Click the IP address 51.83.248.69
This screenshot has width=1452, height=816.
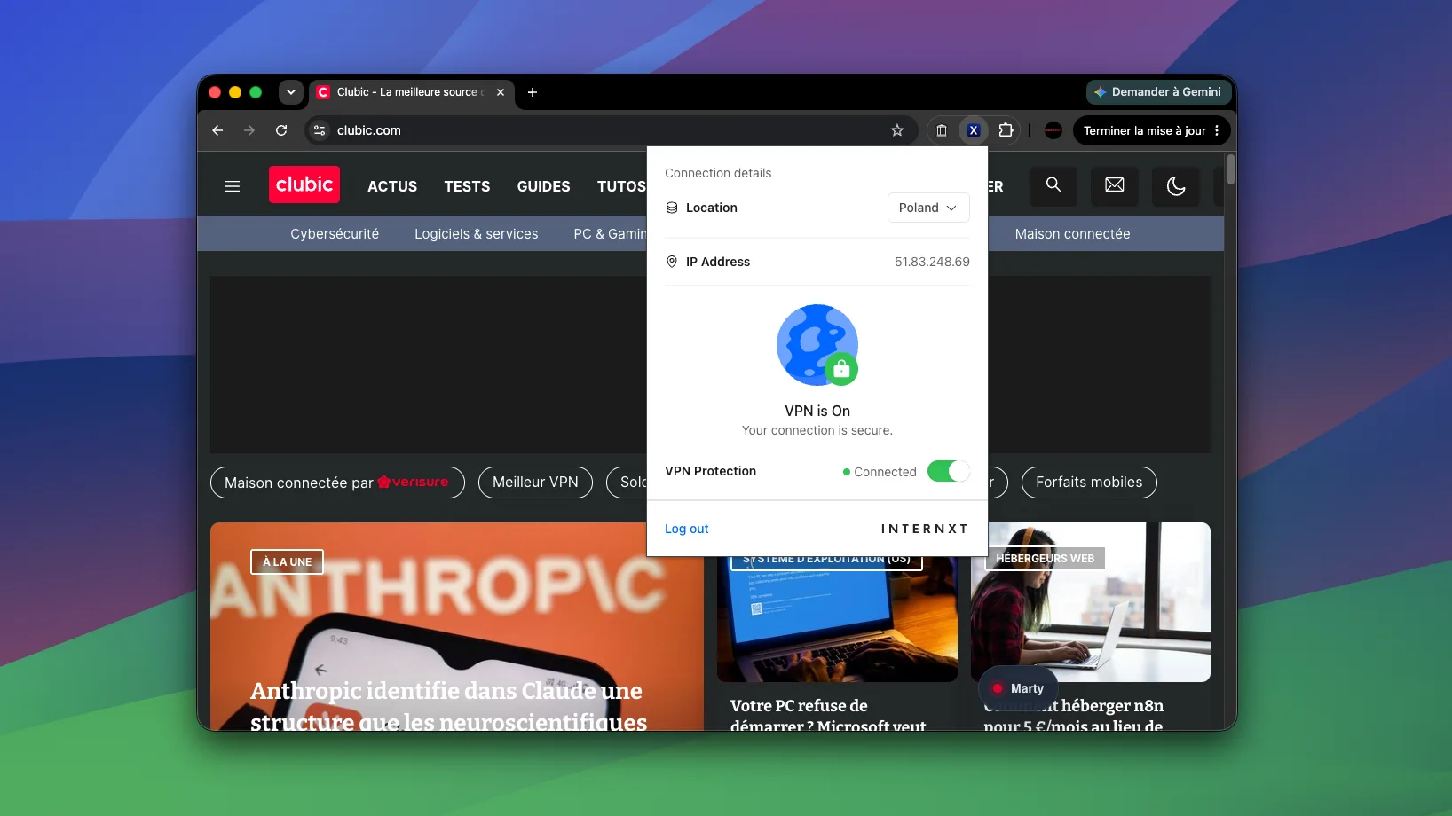932,262
